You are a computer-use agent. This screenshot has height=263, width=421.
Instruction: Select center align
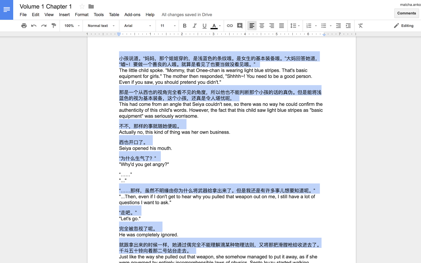click(262, 26)
